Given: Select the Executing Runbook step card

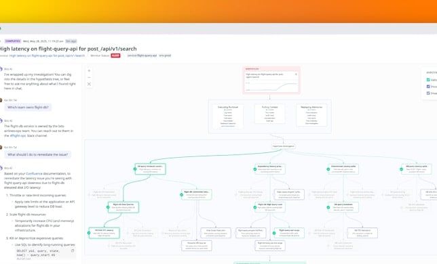Looking at the screenshot, I should click(x=228, y=116).
